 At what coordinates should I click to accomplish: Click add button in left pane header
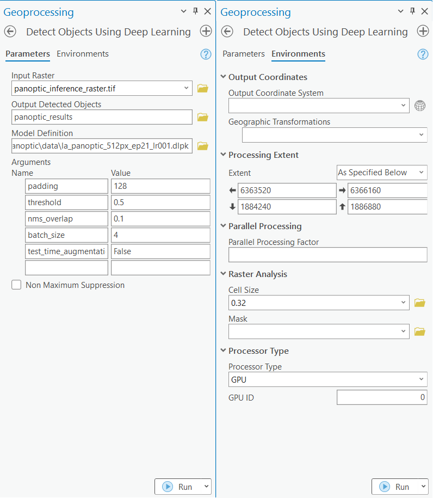click(x=206, y=32)
